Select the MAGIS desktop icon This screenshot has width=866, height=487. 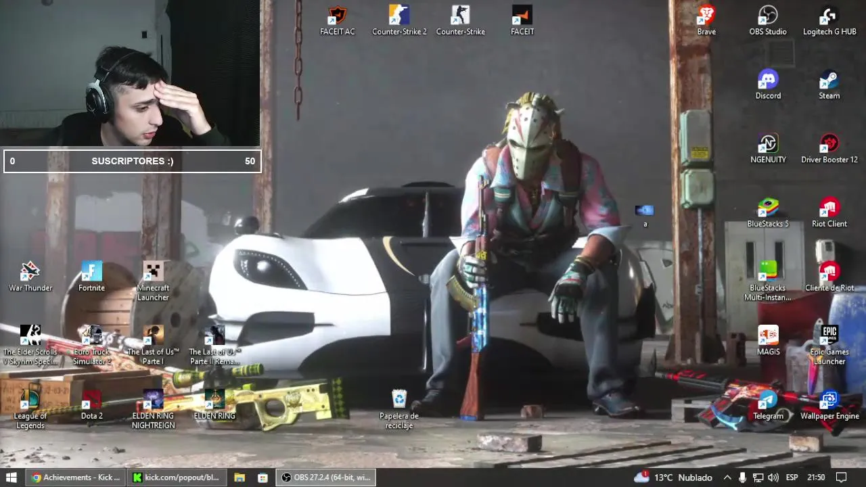[768, 341]
